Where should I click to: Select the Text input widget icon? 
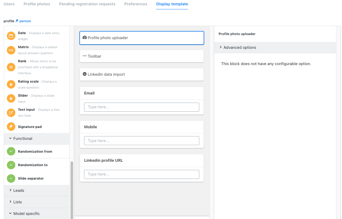(x=11, y=113)
